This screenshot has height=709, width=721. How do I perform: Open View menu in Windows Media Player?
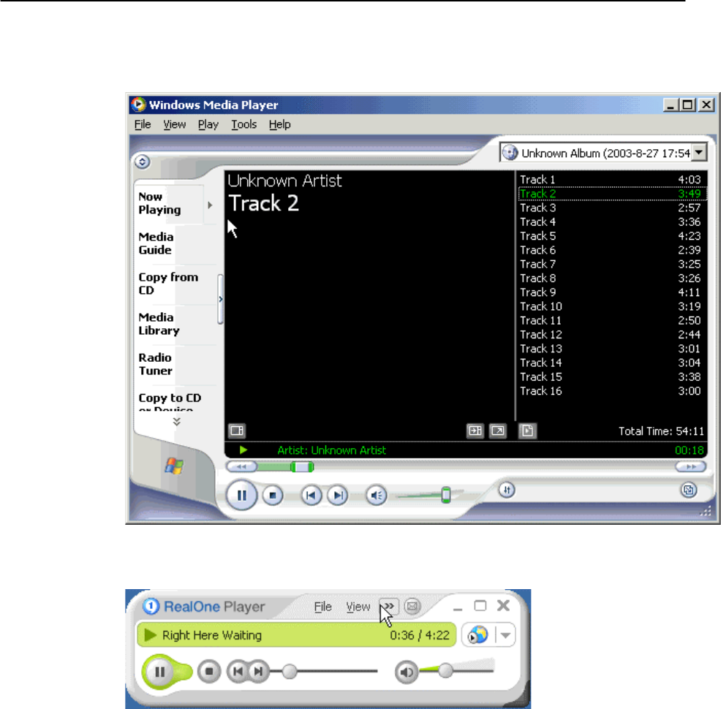(x=174, y=124)
